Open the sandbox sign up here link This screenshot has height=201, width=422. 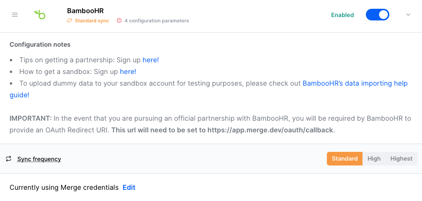click(128, 72)
